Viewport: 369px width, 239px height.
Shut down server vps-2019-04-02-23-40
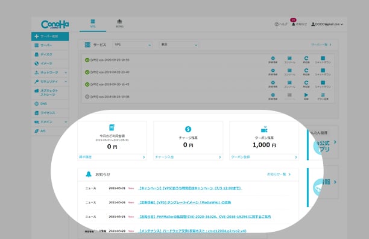323,72
